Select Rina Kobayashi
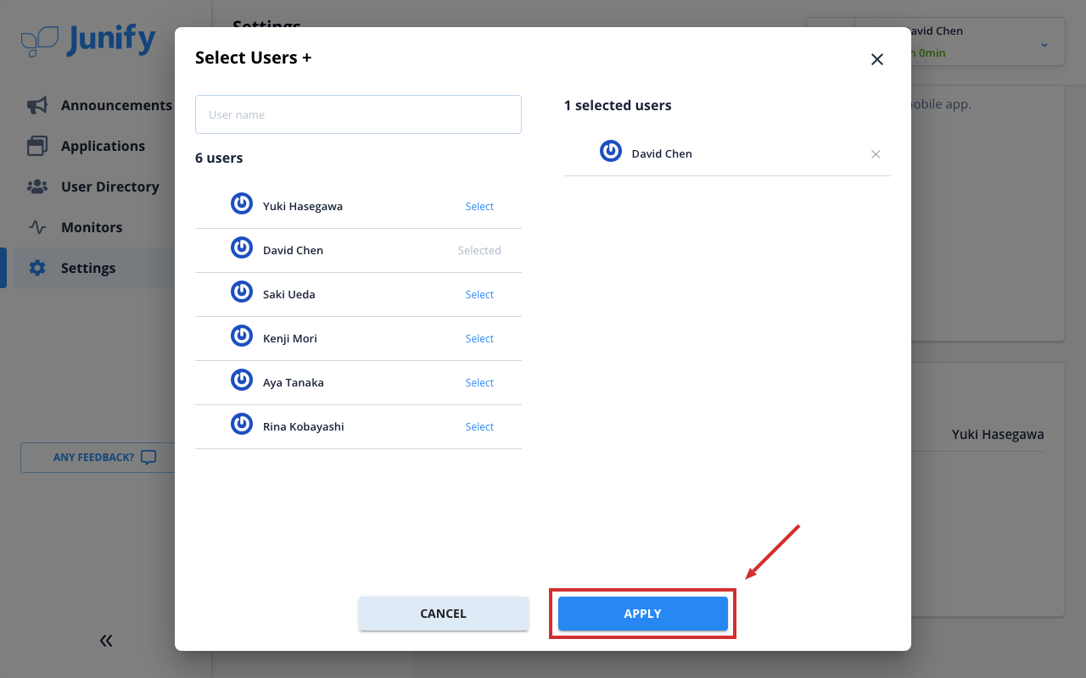Image resolution: width=1086 pixels, height=678 pixels. click(x=479, y=427)
